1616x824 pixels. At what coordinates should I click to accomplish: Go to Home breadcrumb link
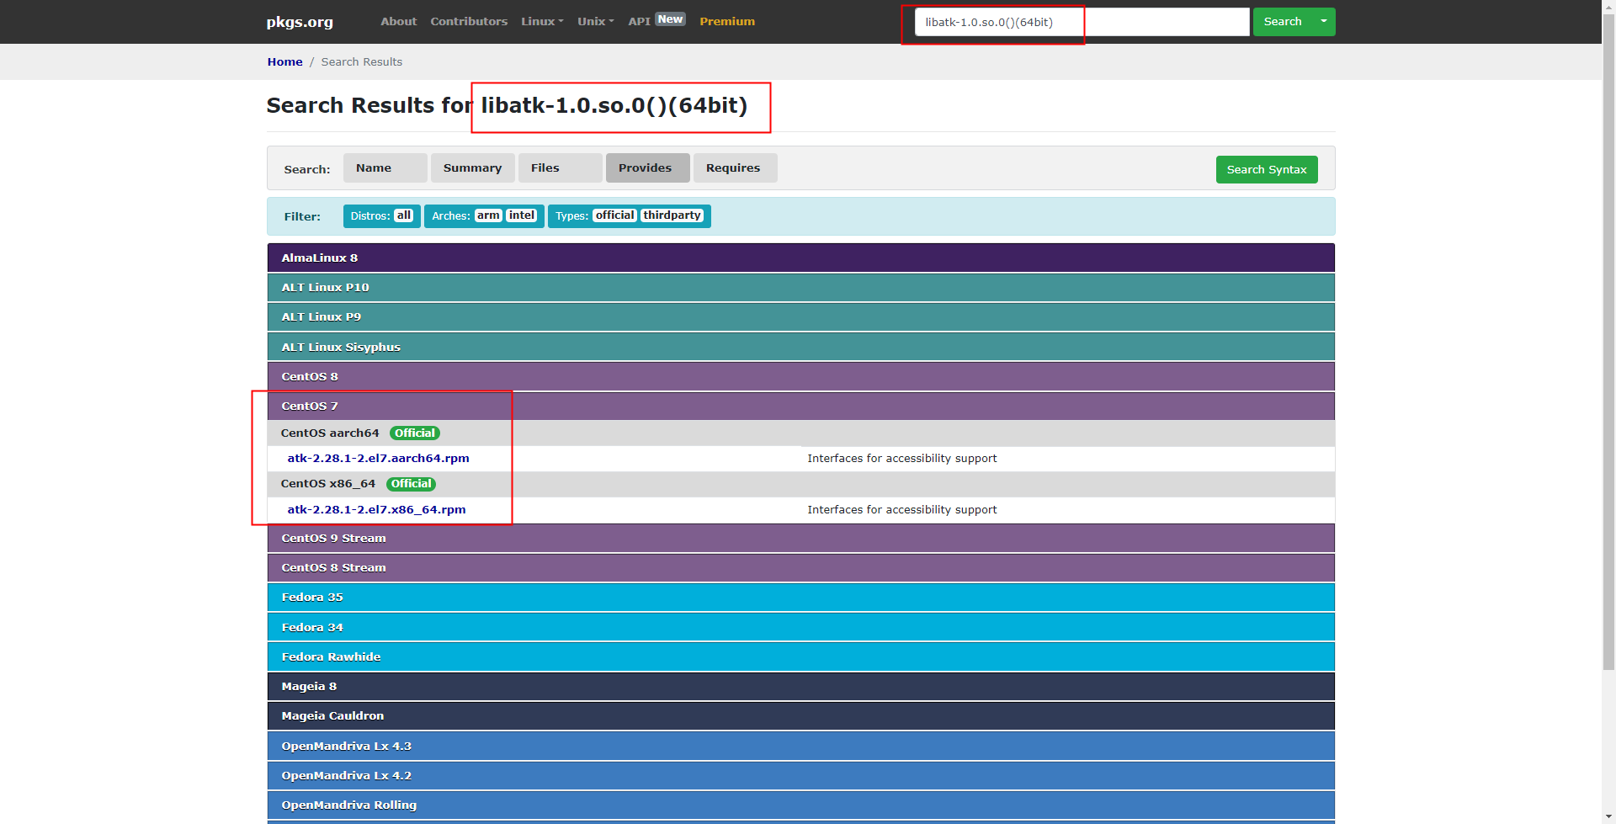284,61
